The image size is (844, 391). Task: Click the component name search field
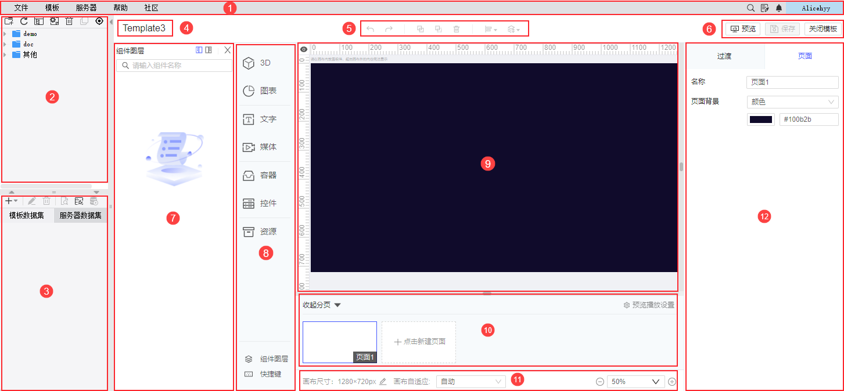tap(174, 66)
